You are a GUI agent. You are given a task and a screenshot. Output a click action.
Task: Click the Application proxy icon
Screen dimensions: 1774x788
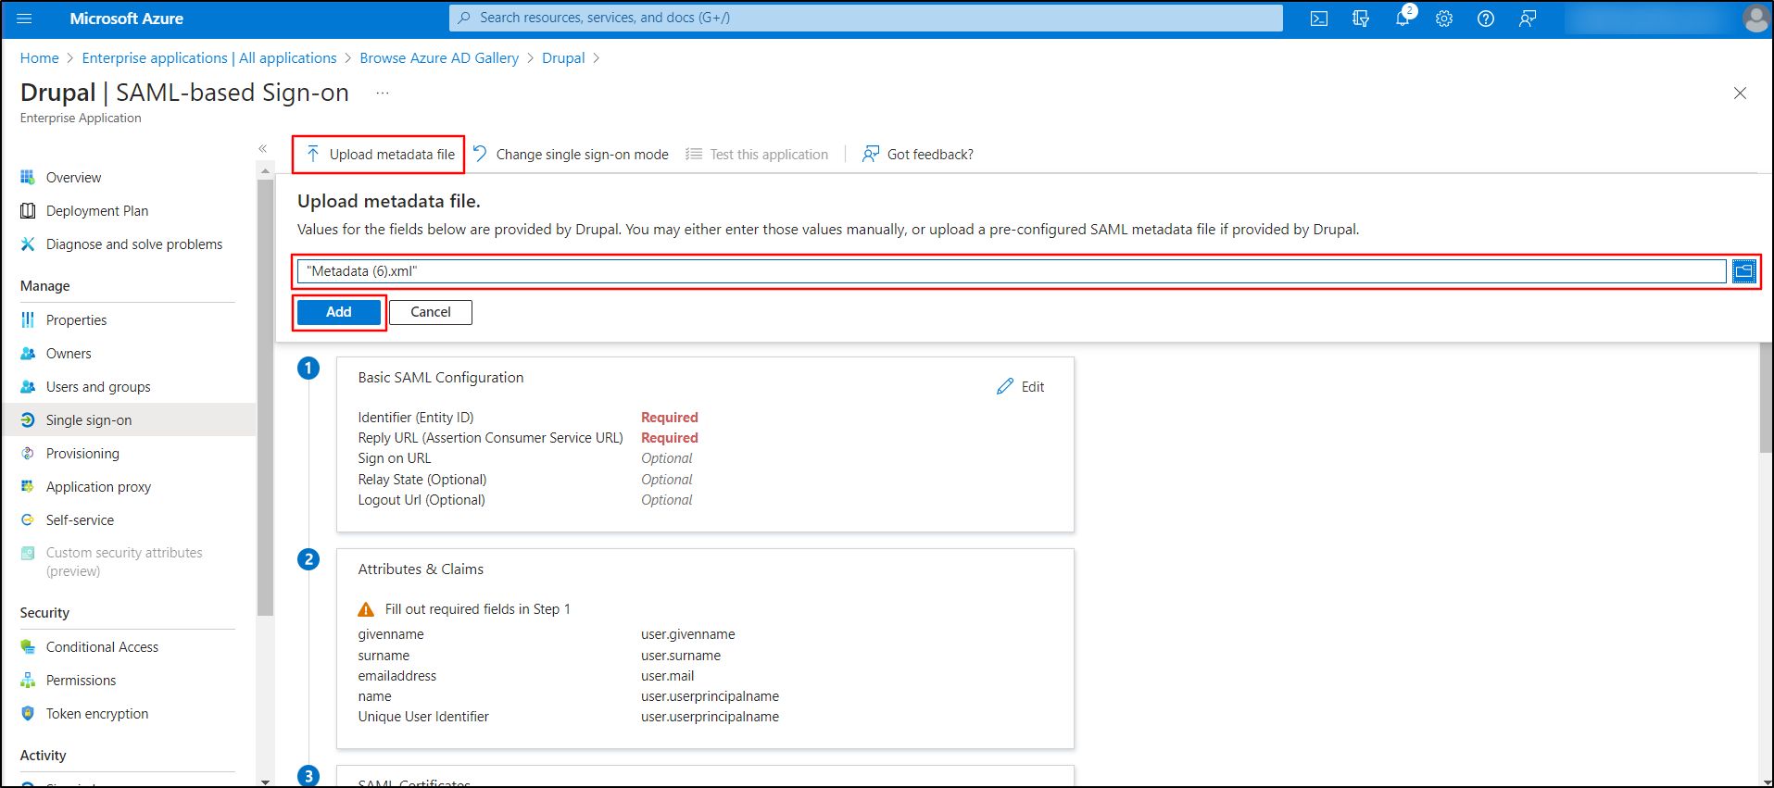click(x=28, y=486)
